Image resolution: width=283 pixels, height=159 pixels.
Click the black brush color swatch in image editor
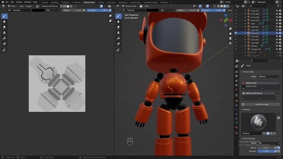tap(38, 10)
